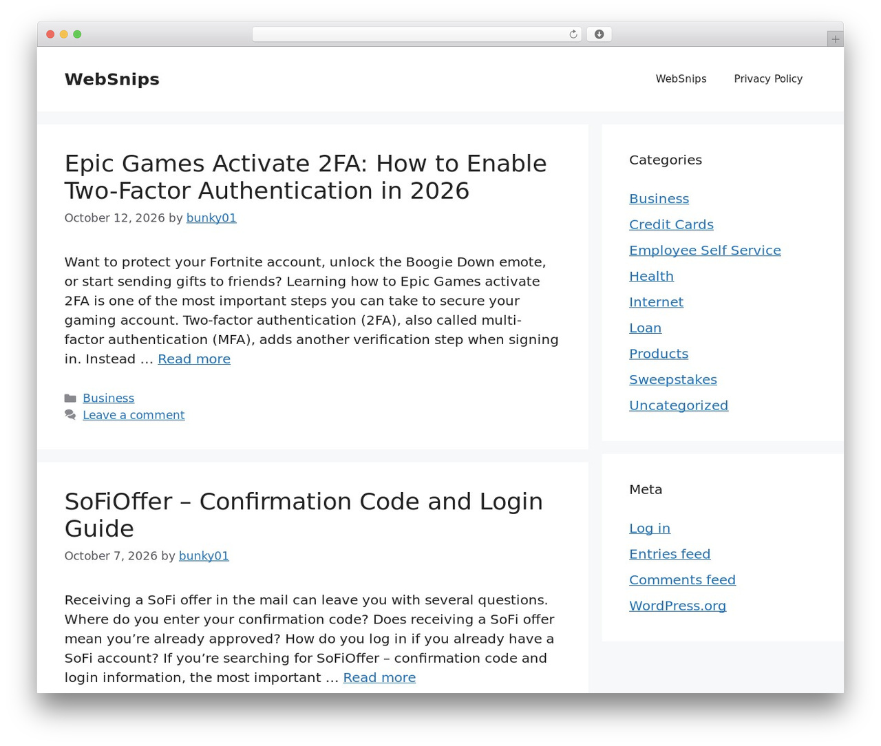
Task: Open the Sweepstakes category
Action: coord(673,379)
